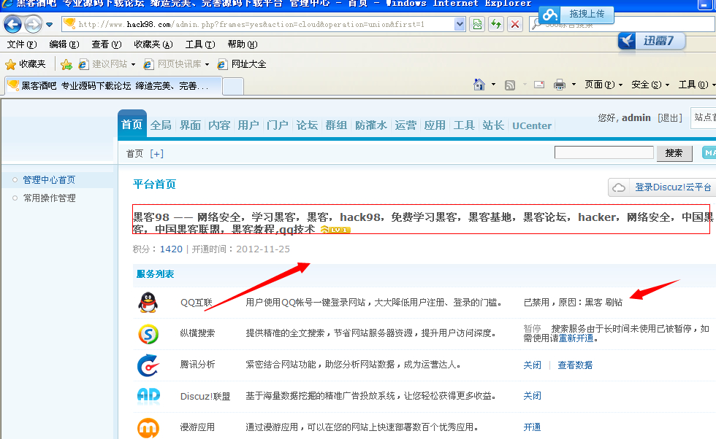Click the 重新开通 link for 纵横搜索
Image resolution: width=716 pixels, height=439 pixels.
(x=576, y=338)
